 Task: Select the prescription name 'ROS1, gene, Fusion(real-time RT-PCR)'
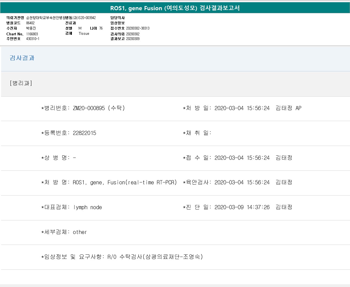click(x=125, y=182)
